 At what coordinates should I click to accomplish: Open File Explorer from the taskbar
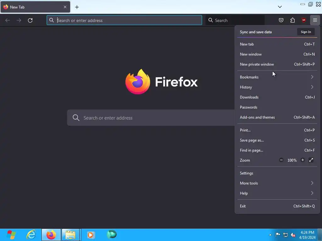tap(71, 235)
